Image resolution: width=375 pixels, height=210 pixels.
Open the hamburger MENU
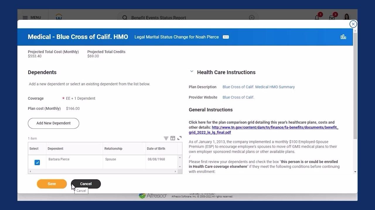[x=32, y=17]
